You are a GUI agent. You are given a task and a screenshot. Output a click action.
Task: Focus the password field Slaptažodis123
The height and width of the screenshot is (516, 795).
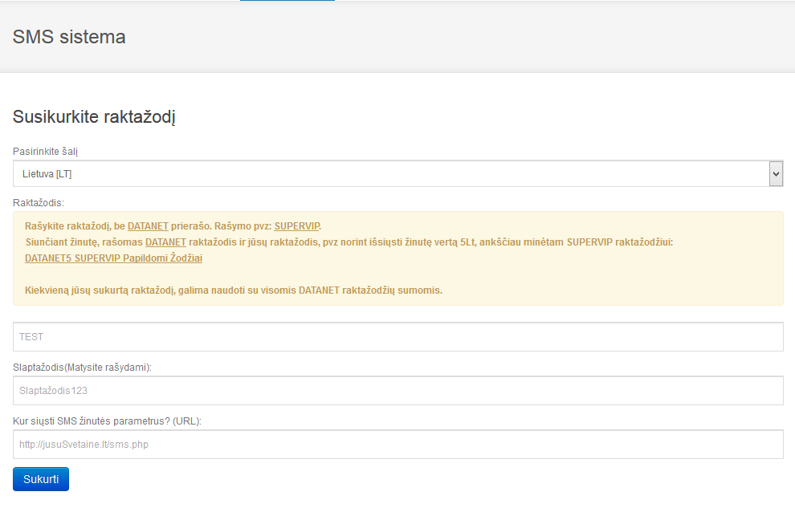[x=398, y=390]
